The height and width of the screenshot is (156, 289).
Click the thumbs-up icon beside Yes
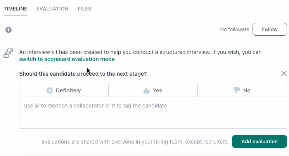(147, 90)
